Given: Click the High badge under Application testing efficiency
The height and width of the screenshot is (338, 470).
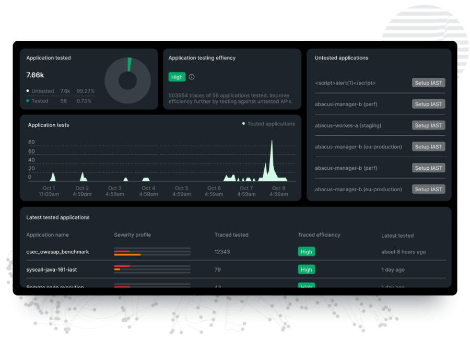Looking at the screenshot, I should [177, 77].
